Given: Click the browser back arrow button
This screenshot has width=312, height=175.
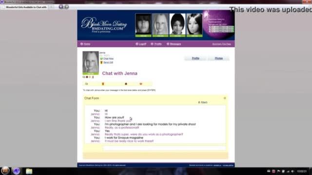Looking at the screenshot, I should 61,7.
